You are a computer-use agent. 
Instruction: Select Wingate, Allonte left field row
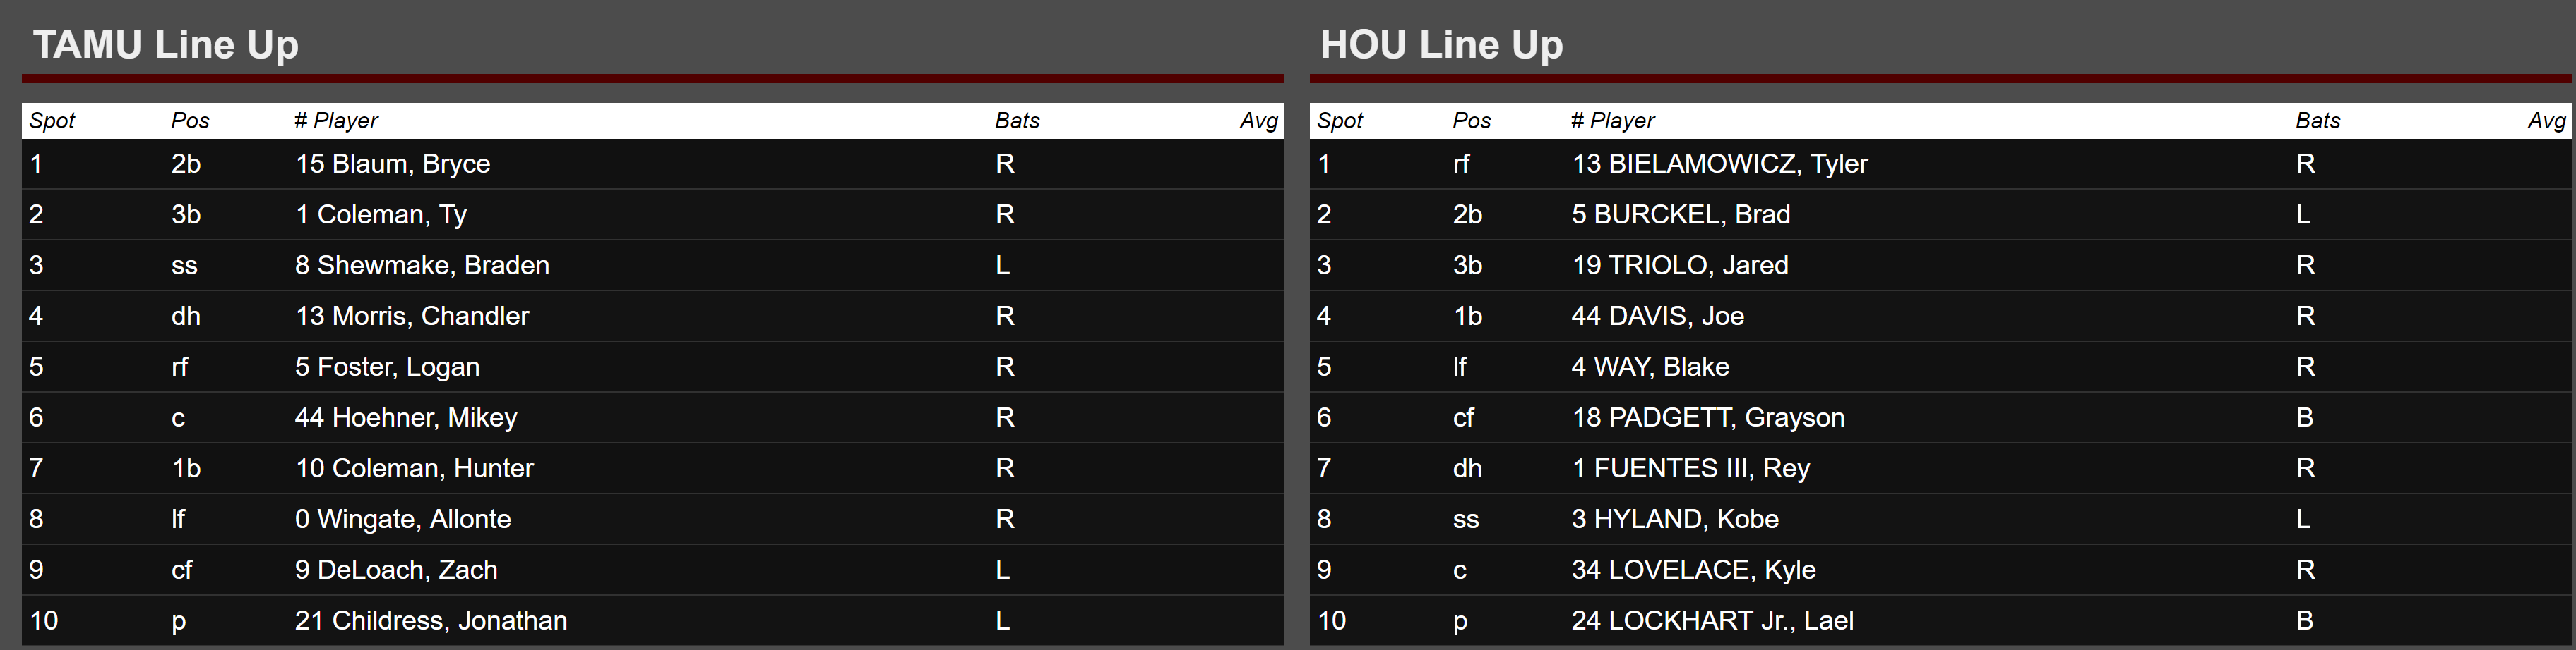point(653,519)
